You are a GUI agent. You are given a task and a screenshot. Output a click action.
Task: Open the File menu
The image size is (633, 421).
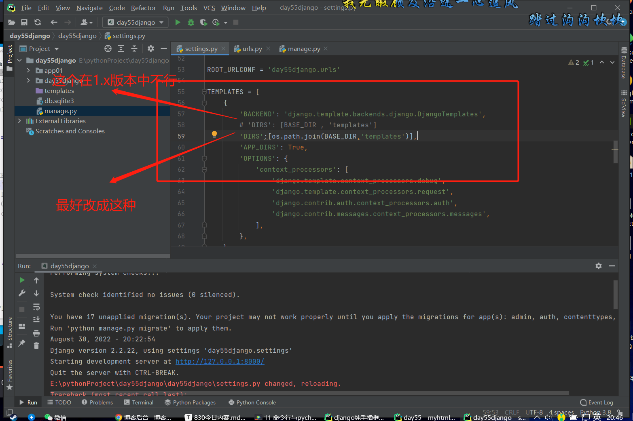click(26, 8)
